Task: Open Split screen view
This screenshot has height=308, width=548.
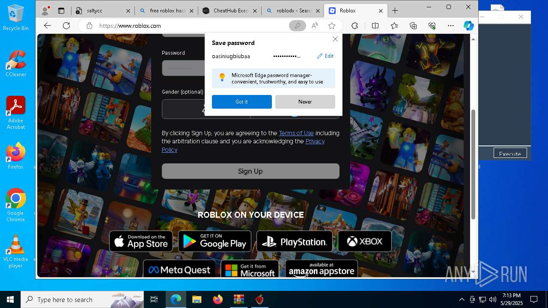Action: click(x=375, y=26)
